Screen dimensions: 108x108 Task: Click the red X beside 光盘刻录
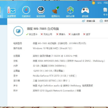[69, 34]
